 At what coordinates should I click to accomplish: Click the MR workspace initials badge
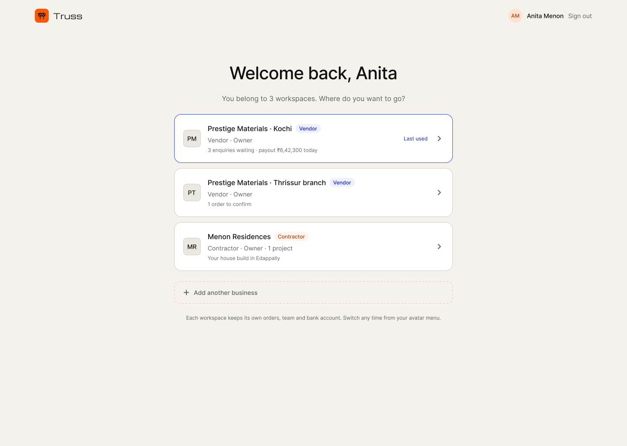[x=192, y=247]
